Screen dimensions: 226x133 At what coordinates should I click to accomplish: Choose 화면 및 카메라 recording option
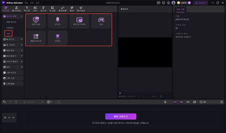click(x=79, y=21)
